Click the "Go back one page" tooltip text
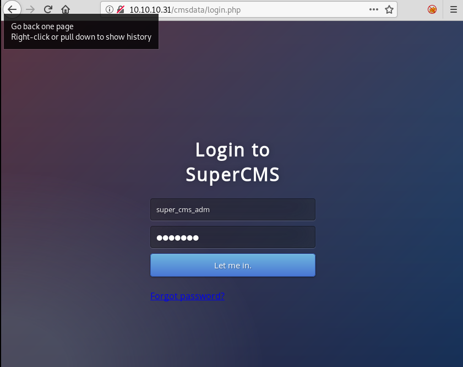Viewport: 463px width, 367px height. click(42, 26)
